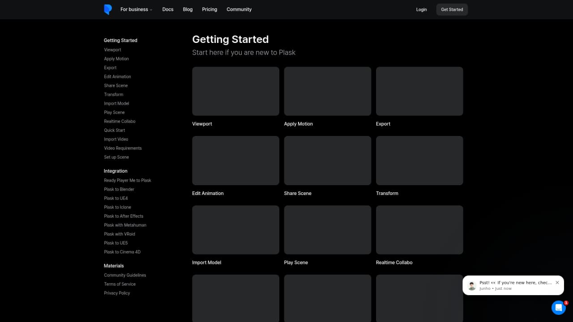
Task: Open Community Guidelines link
Action: tap(125, 275)
